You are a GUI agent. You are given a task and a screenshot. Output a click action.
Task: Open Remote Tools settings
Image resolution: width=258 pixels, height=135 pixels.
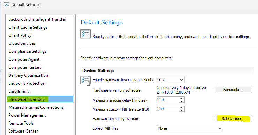click(21, 123)
